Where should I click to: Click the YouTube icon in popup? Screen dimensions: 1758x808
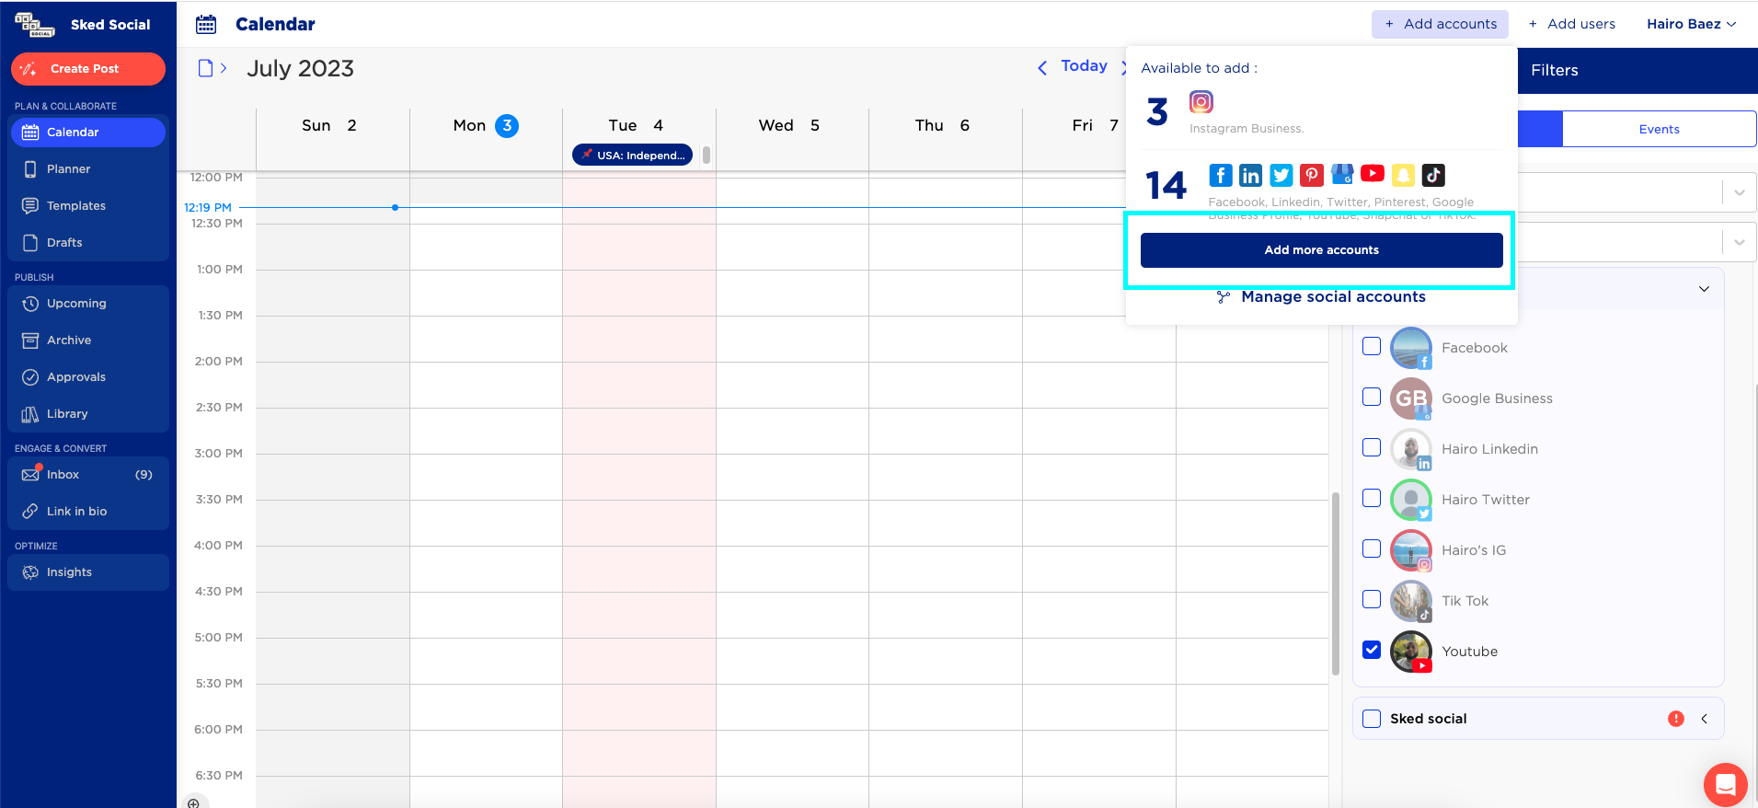tap(1373, 173)
